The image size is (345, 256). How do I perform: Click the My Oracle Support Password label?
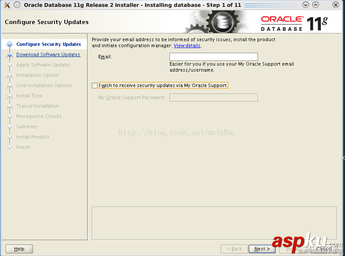[x=132, y=97]
